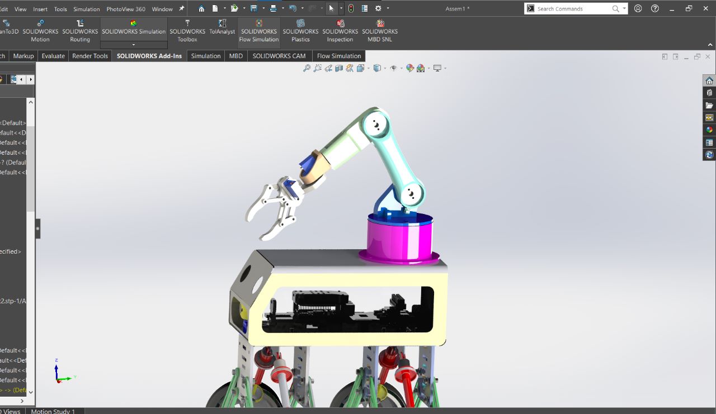Switch to the Evaluate tab
This screenshot has width=716, height=414.
(x=53, y=56)
